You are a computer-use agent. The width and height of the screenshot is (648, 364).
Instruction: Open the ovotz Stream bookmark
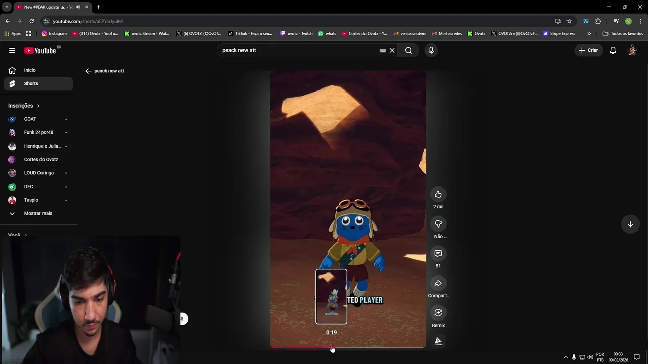point(147,34)
